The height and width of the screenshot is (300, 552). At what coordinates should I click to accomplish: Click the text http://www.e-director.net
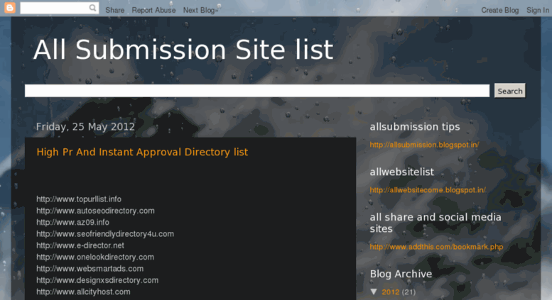80,245
